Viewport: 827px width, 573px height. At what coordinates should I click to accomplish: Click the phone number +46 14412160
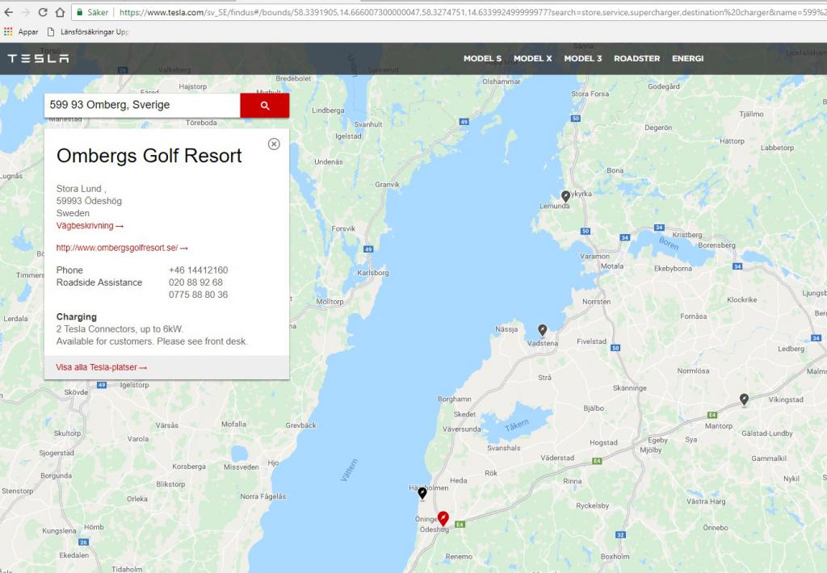199,270
